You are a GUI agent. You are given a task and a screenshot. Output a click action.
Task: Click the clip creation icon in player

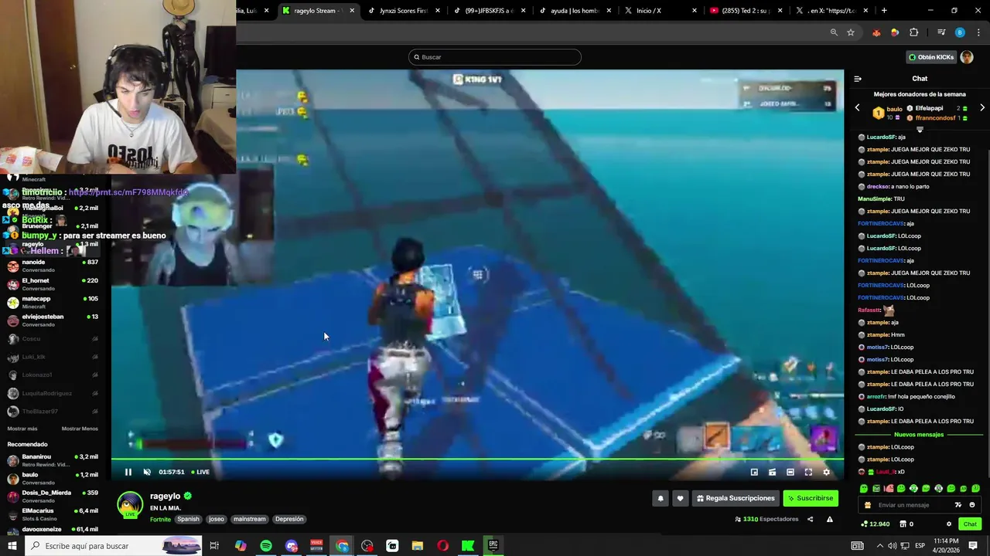tap(772, 472)
